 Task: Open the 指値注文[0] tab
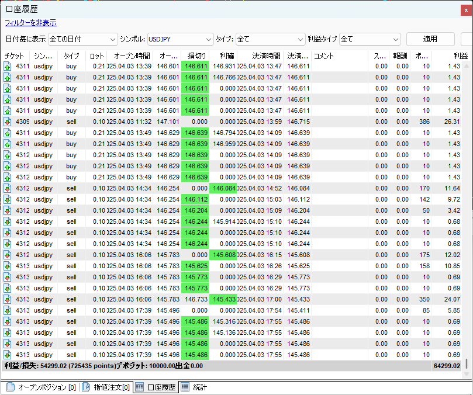click(106, 387)
